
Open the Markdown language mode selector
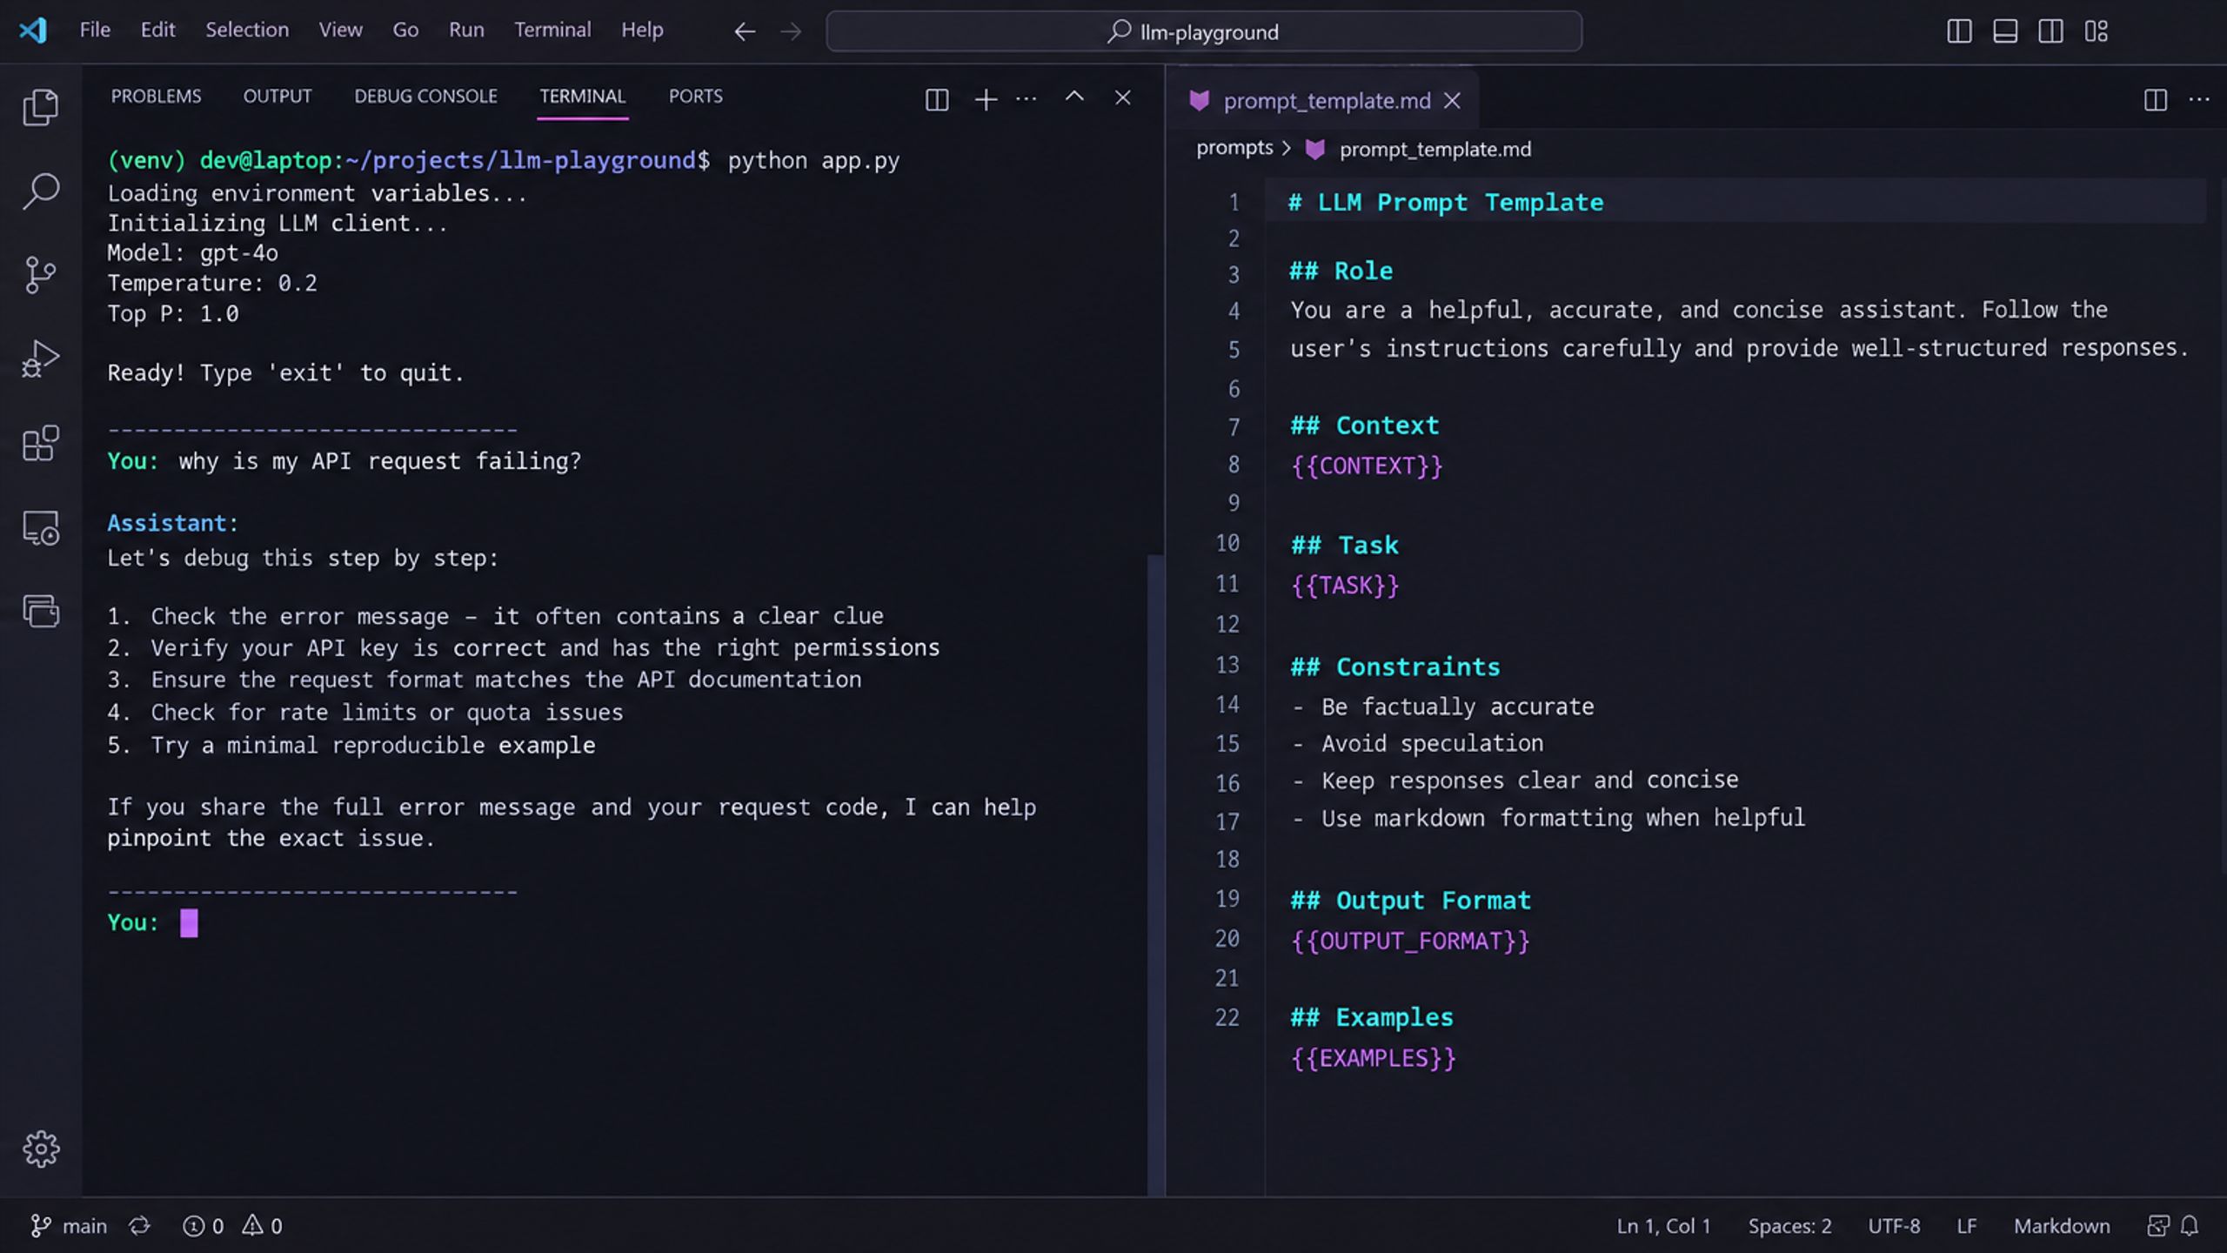click(x=2062, y=1226)
